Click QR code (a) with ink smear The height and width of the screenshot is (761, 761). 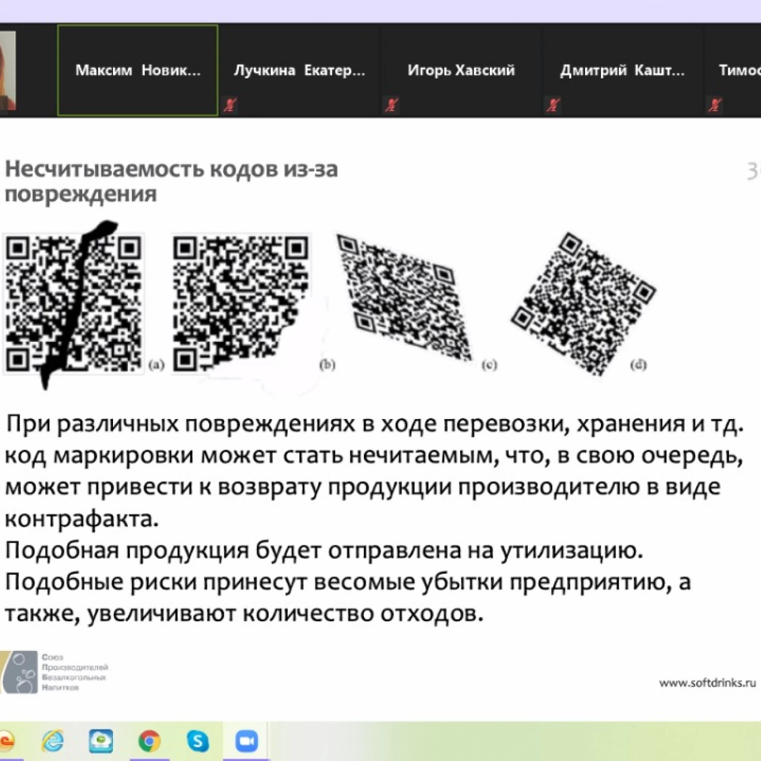click(74, 304)
